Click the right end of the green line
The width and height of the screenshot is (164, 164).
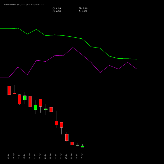(x=136, y=59)
